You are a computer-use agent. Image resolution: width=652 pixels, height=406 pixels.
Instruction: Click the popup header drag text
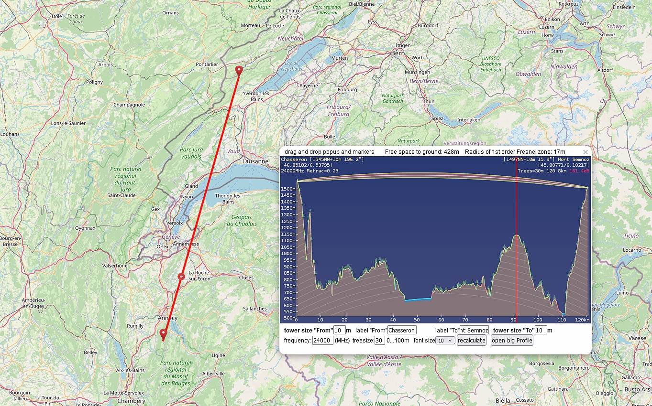click(329, 152)
